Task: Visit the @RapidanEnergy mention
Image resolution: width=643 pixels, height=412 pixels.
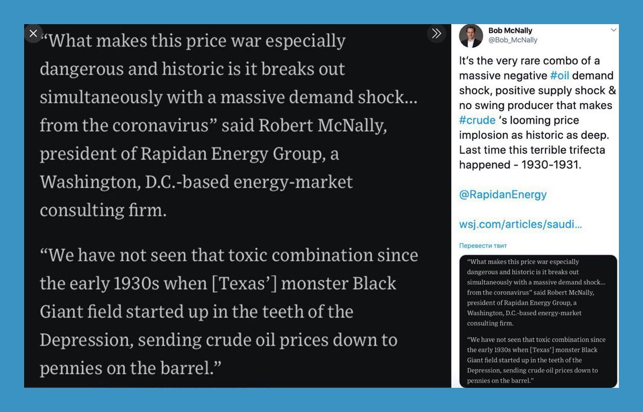Action: click(503, 194)
